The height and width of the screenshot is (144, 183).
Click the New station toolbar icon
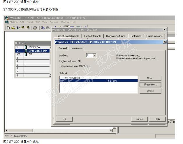pos(8,28)
